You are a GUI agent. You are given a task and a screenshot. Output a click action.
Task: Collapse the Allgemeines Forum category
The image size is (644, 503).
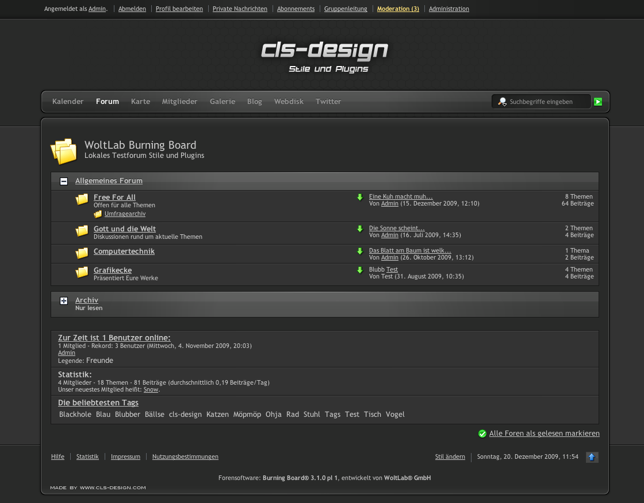point(64,181)
